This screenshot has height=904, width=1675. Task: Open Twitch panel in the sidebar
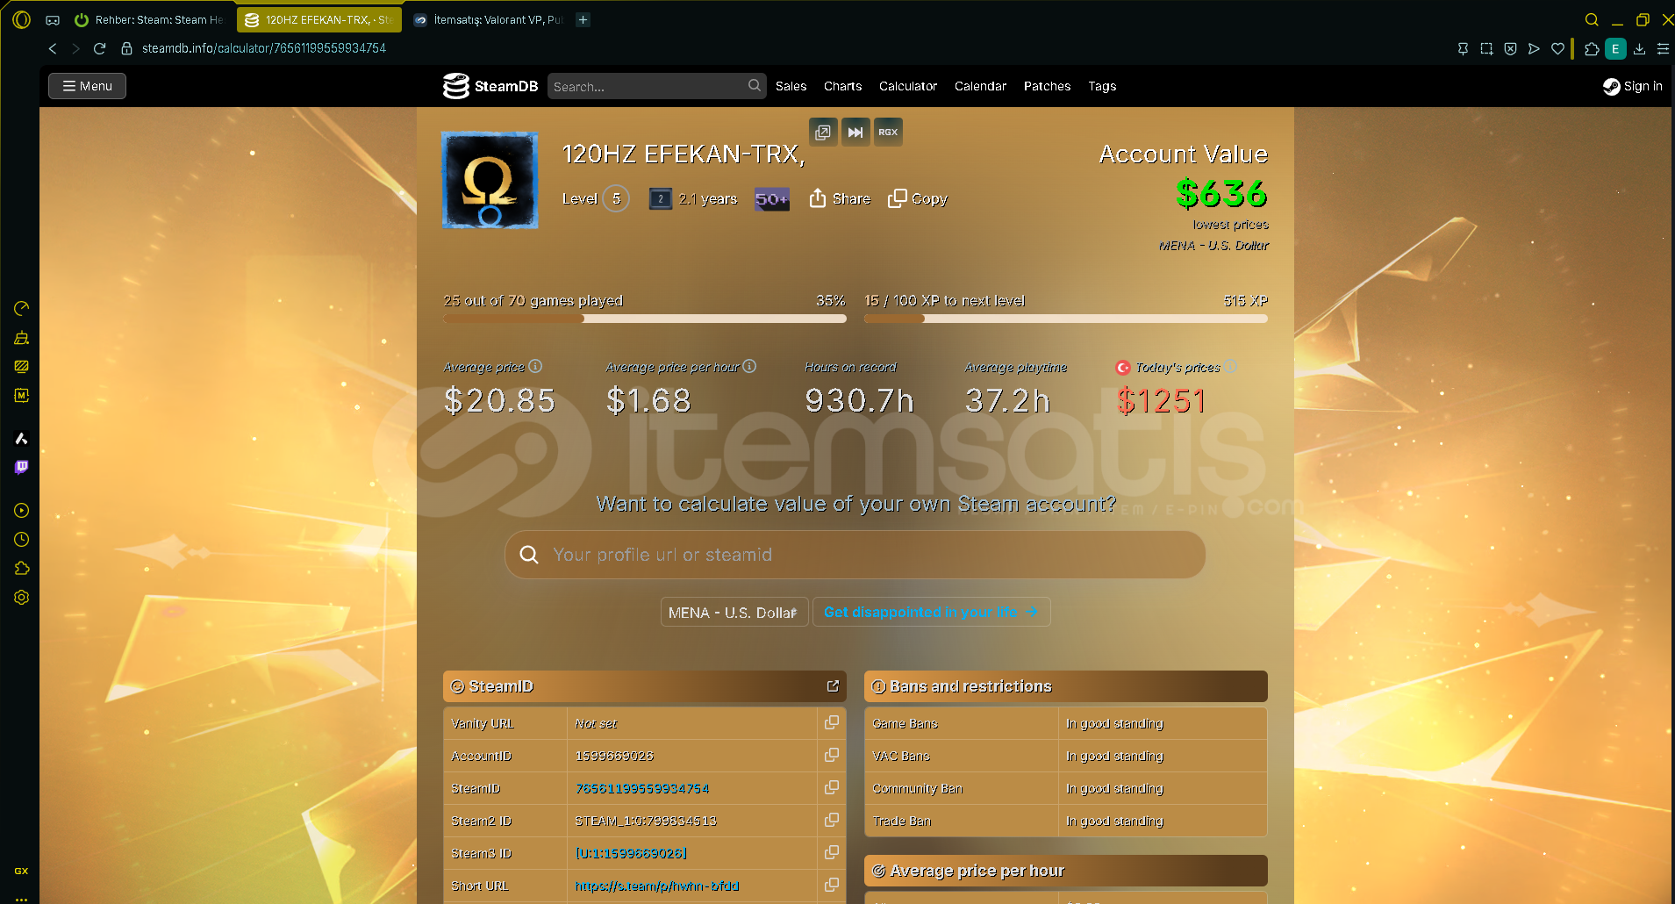(22, 467)
